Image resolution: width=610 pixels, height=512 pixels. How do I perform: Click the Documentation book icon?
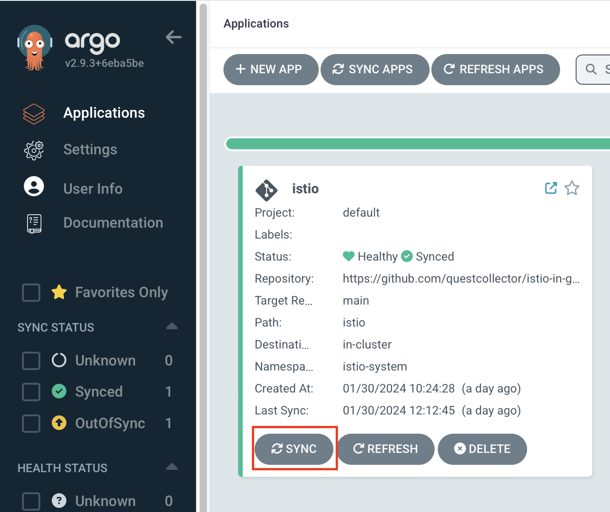coord(34,223)
